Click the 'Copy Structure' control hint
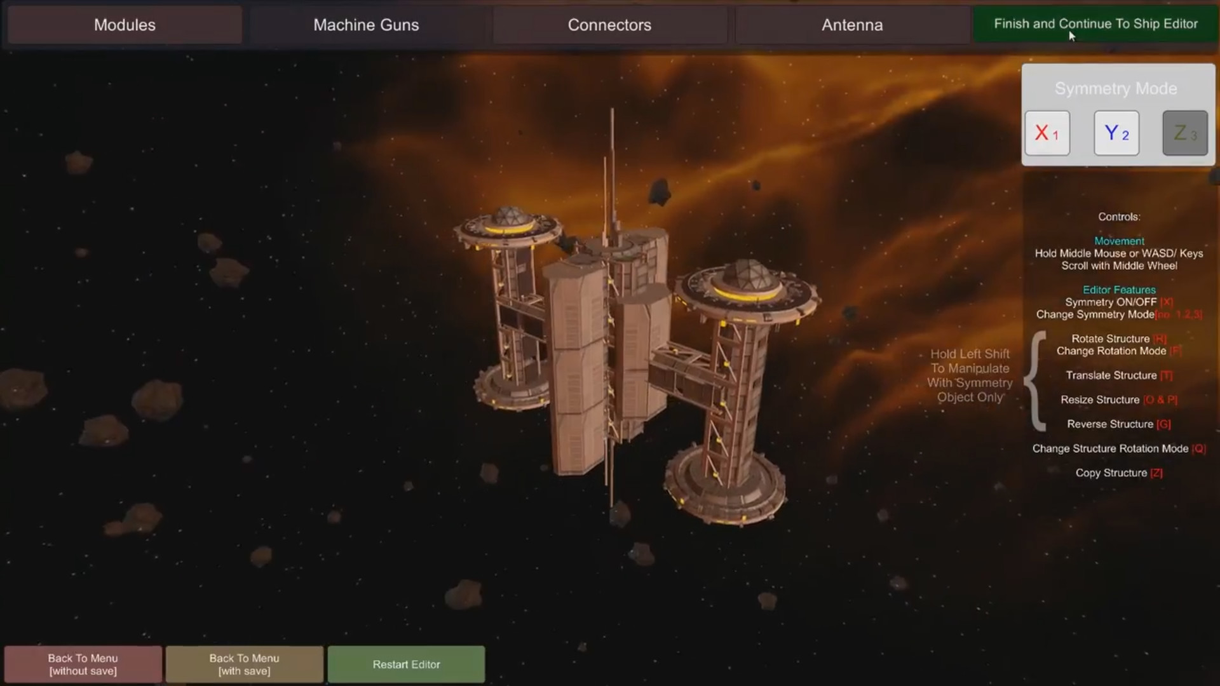Image resolution: width=1220 pixels, height=686 pixels. [1119, 473]
